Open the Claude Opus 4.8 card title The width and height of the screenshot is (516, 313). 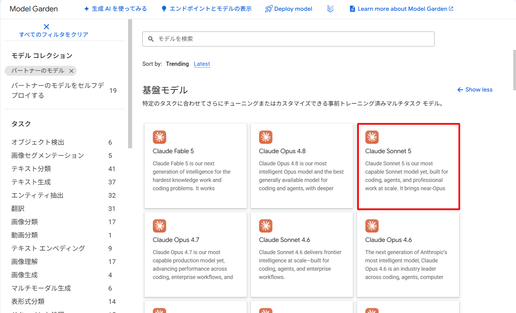tap(282, 151)
